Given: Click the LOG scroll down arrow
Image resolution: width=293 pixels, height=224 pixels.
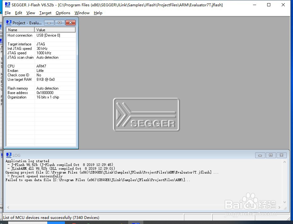Looking at the screenshot, I should coord(284,202).
